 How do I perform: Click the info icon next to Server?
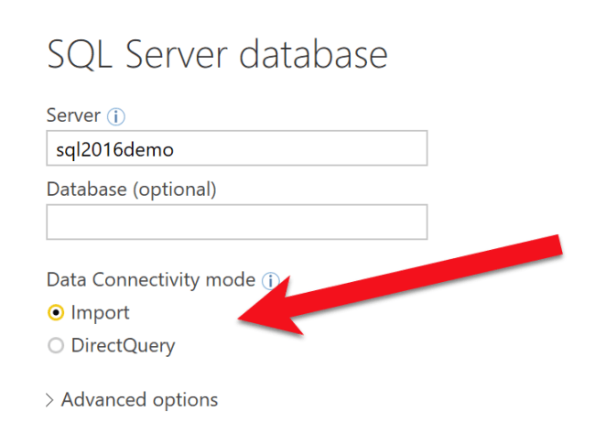tap(115, 117)
